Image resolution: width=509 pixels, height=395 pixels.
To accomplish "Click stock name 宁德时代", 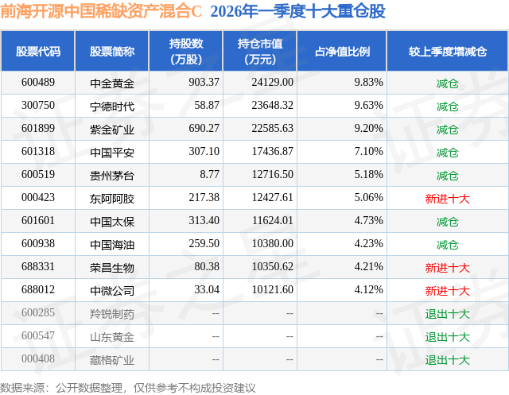I will tap(112, 106).
